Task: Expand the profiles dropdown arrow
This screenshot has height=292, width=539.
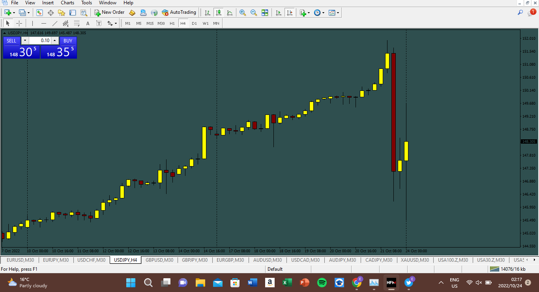Action: (x=28, y=13)
